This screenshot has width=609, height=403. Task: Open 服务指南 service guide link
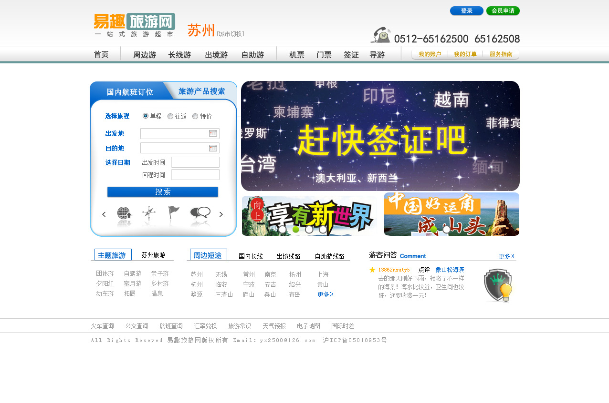pos(501,54)
